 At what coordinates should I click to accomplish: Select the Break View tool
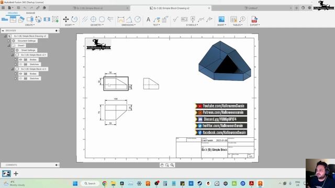tap(47, 19)
